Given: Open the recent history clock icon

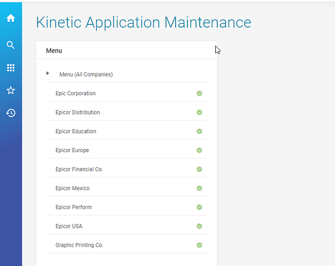Looking at the screenshot, I should coord(11,113).
